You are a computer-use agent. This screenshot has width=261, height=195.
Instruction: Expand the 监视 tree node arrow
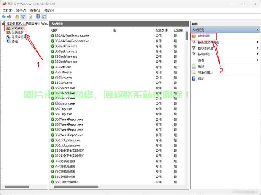(4, 41)
